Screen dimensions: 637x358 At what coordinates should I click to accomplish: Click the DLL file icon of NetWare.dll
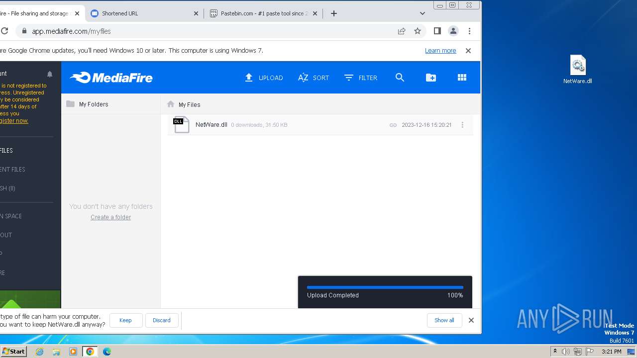pos(181,124)
